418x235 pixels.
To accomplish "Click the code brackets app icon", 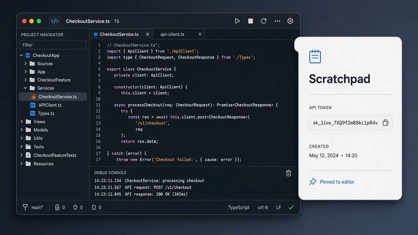I will 55,21.
